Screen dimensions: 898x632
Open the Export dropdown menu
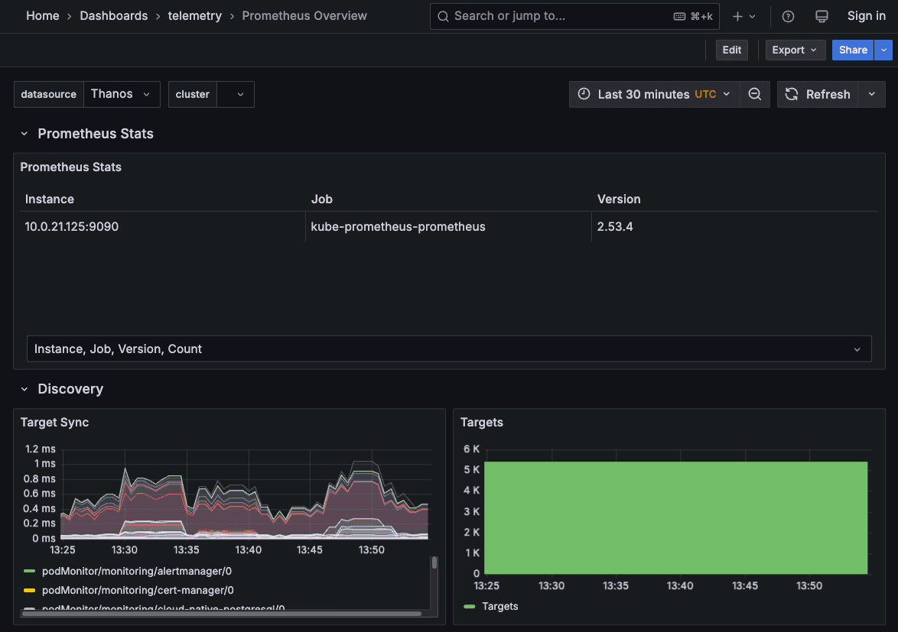(x=795, y=50)
